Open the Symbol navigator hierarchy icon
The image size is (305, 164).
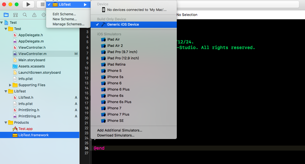15,15
